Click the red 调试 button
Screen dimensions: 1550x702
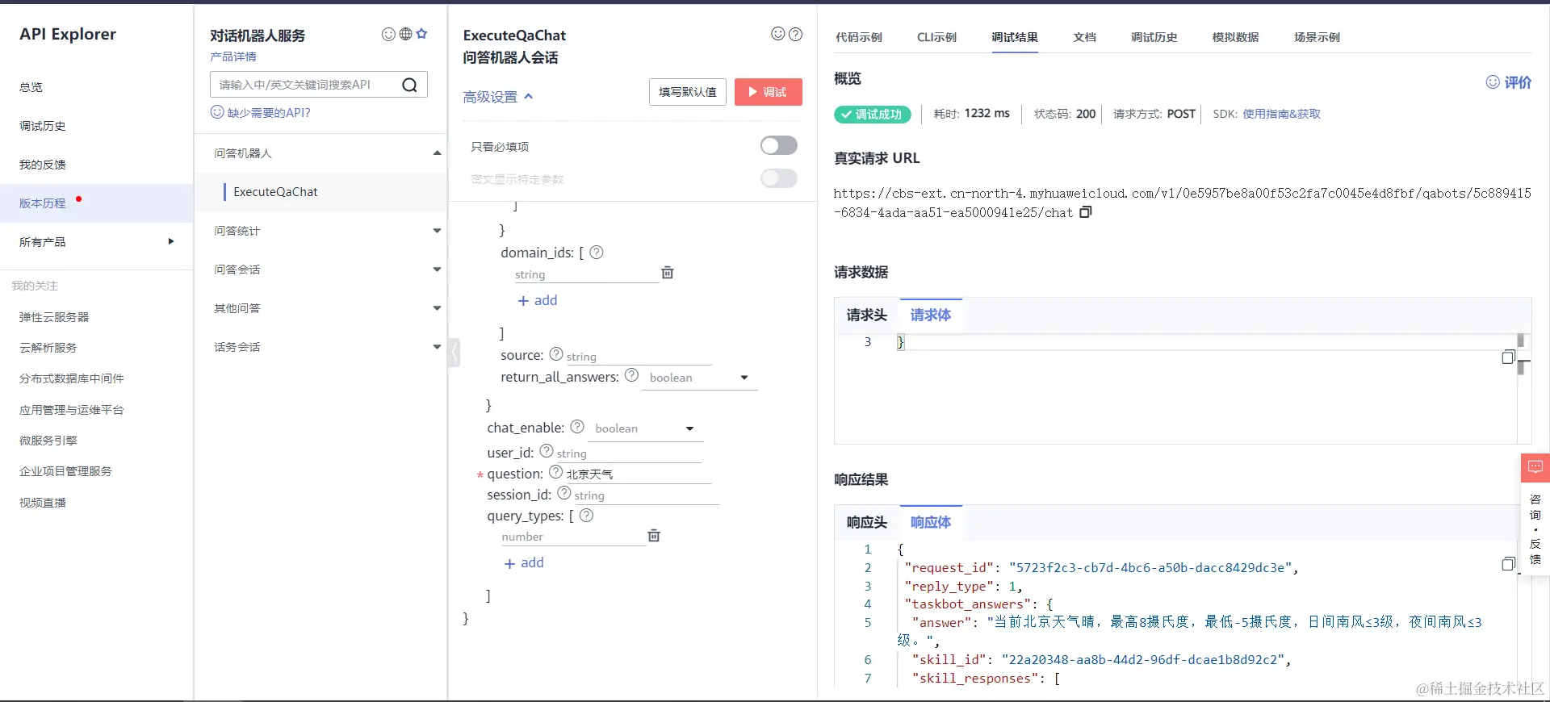pyautogui.click(x=768, y=92)
